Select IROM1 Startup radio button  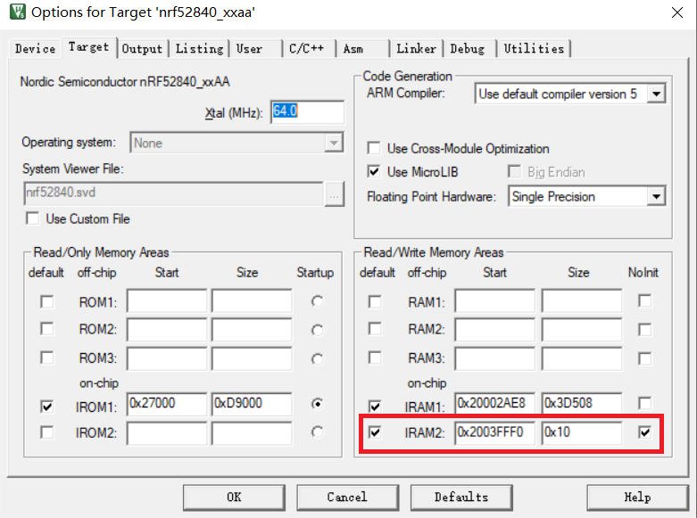tap(317, 404)
